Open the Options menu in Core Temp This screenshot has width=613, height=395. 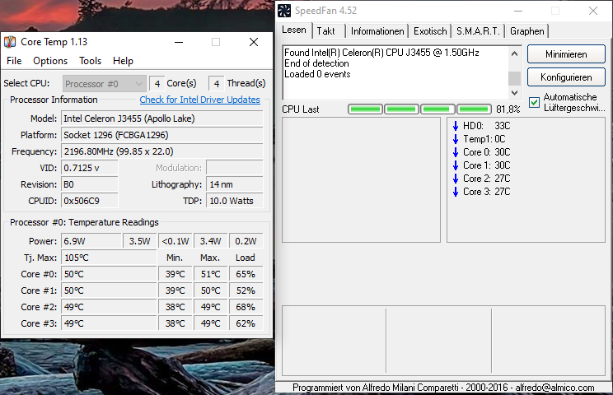coord(50,61)
